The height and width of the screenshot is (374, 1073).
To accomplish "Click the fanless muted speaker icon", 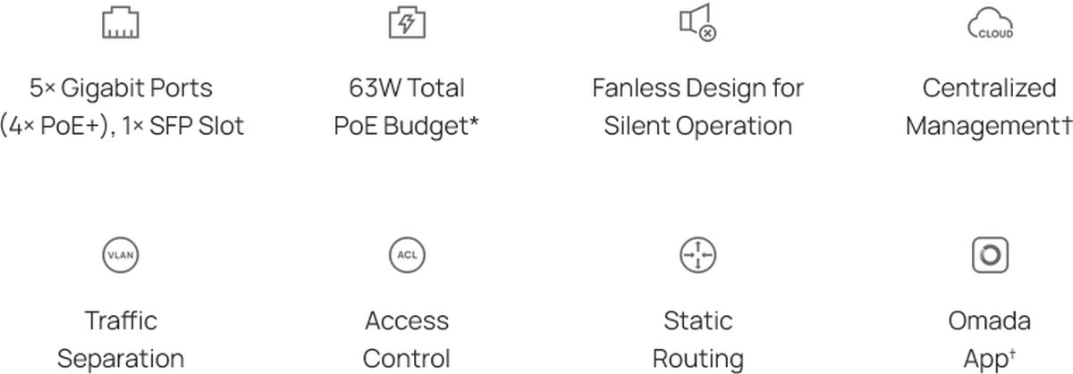I will point(697,22).
